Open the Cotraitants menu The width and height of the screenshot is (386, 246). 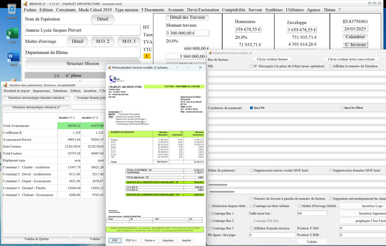tap(66, 10)
